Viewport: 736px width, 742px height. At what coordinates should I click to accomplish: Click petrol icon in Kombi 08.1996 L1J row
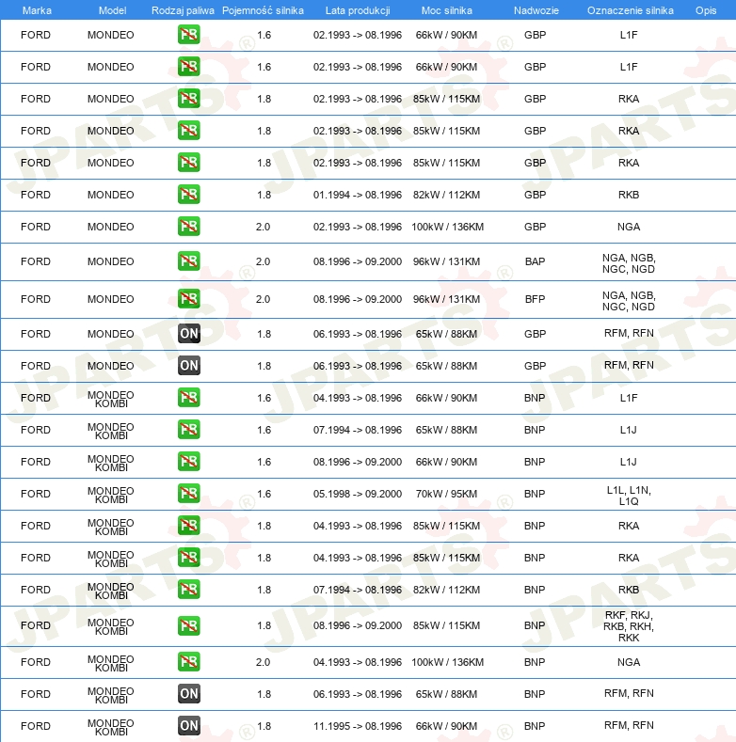(x=189, y=462)
